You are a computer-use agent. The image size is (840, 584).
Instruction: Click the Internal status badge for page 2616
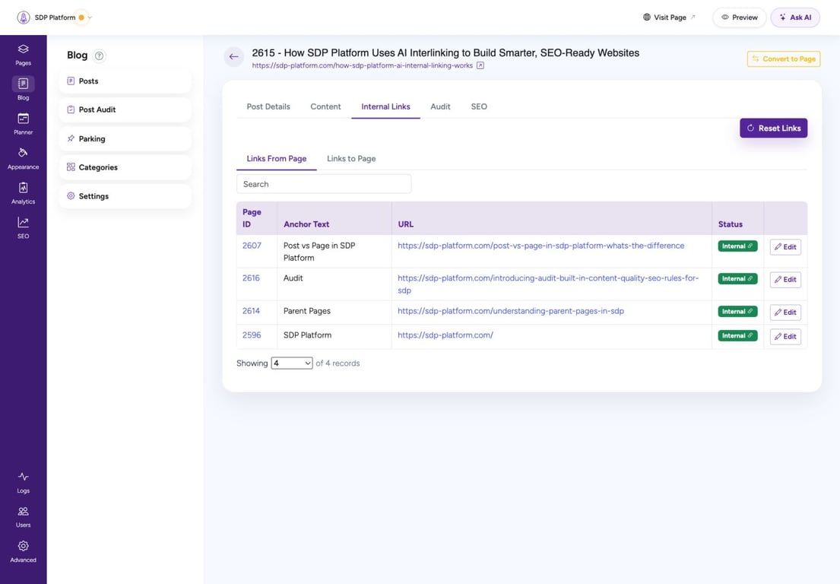tap(737, 278)
